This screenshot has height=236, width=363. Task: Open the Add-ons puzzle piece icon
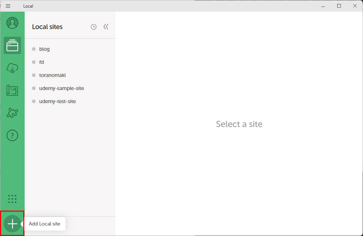point(12,113)
